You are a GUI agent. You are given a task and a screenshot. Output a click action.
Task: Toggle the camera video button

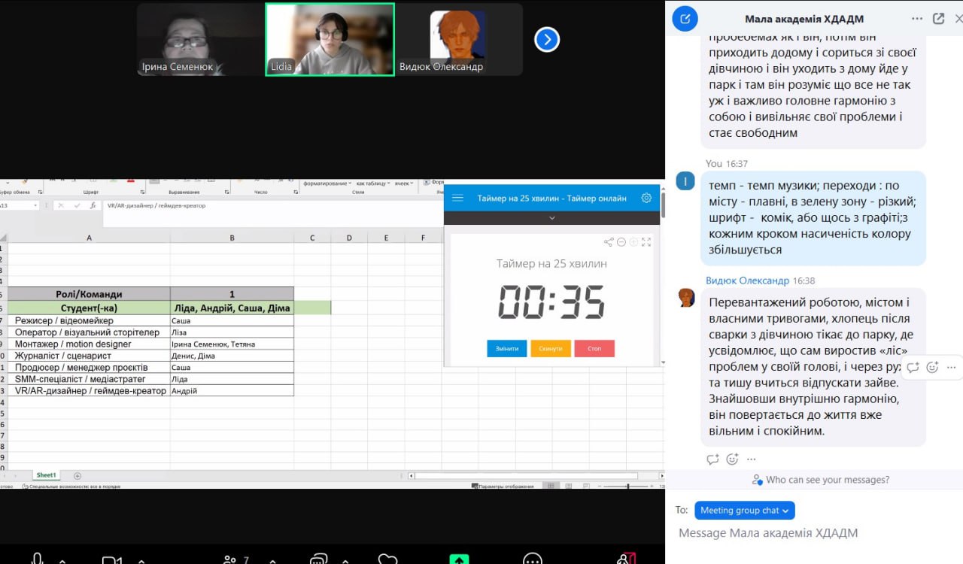pyautogui.click(x=111, y=559)
